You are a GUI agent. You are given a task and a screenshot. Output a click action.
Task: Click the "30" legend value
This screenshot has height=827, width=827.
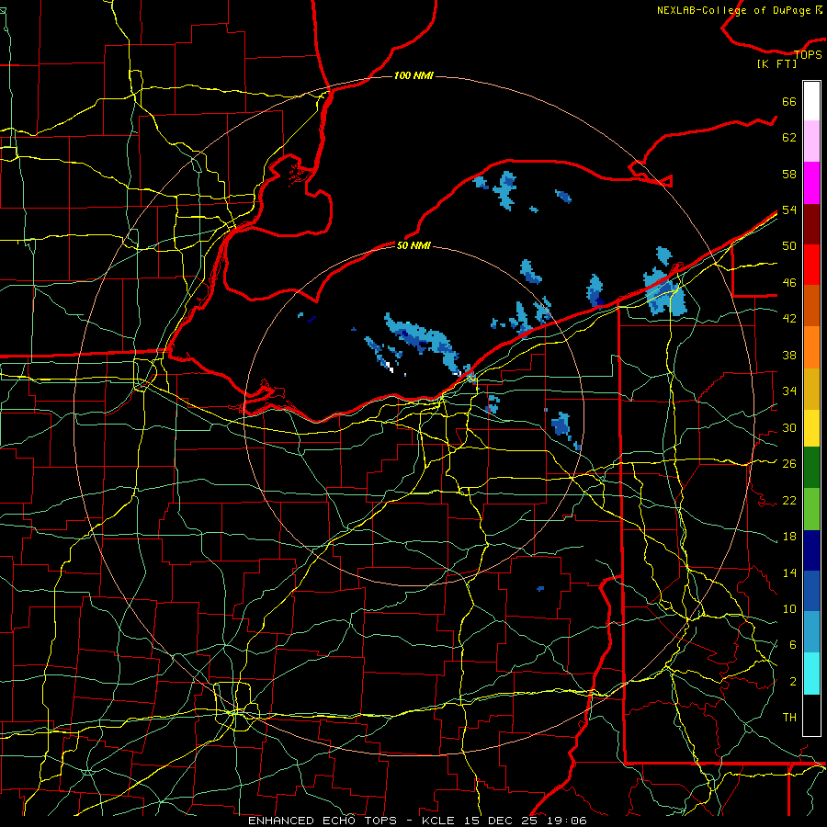pyautogui.click(x=789, y=427)
